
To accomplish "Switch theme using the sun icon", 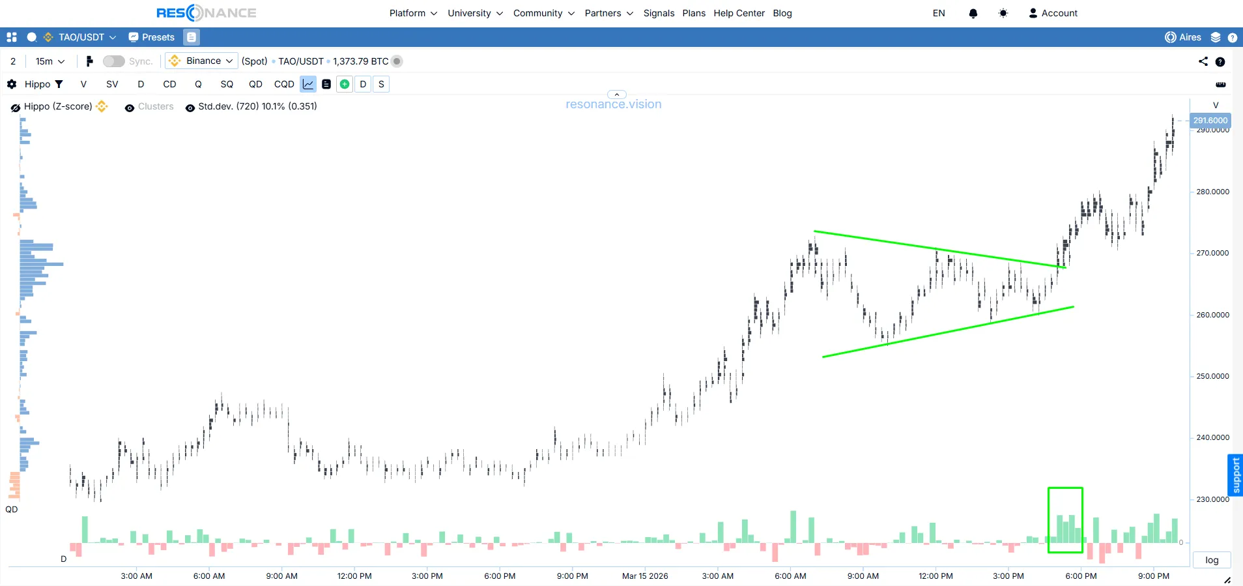I will (1003, 13).
